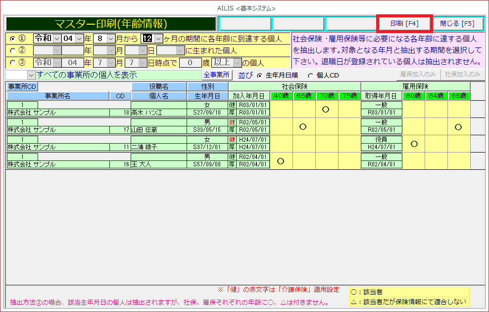Select the row for 山田 伝蔵
Screen dimensions: 489x312
pyautogui.click(x=158, y=130)
